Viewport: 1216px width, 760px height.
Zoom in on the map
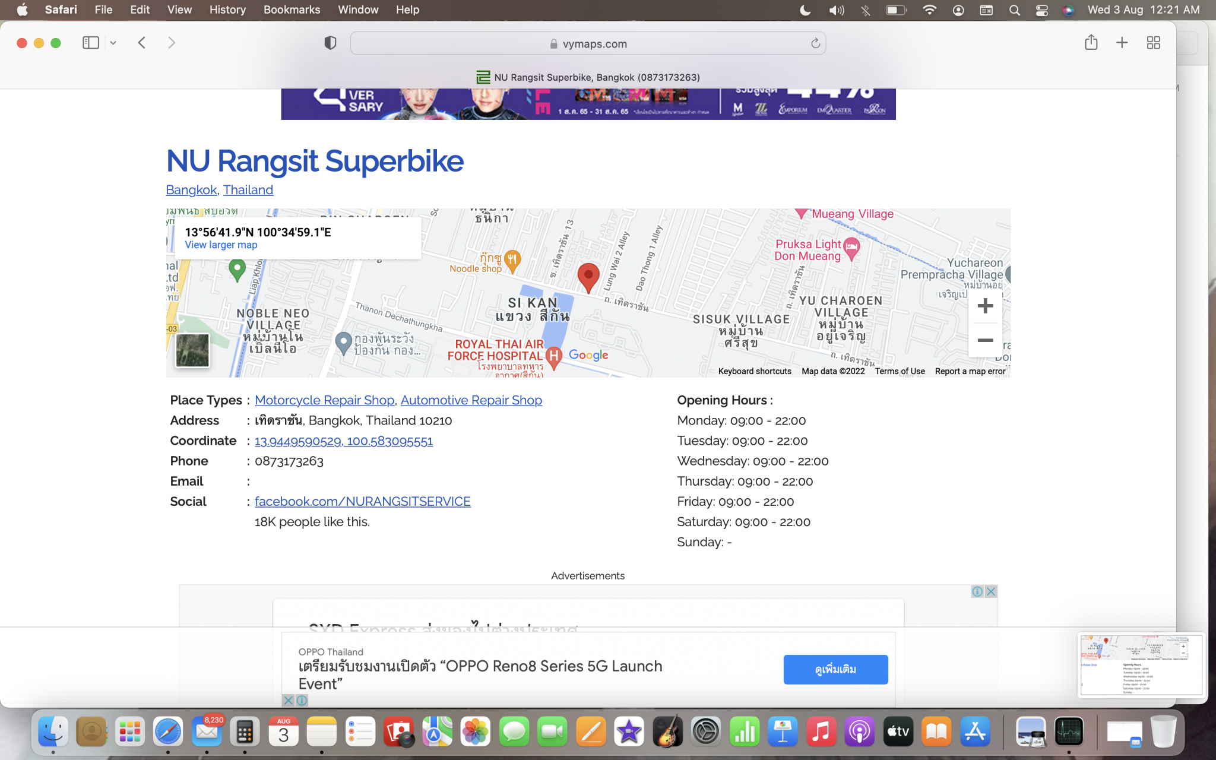click(x=985, y=306)
